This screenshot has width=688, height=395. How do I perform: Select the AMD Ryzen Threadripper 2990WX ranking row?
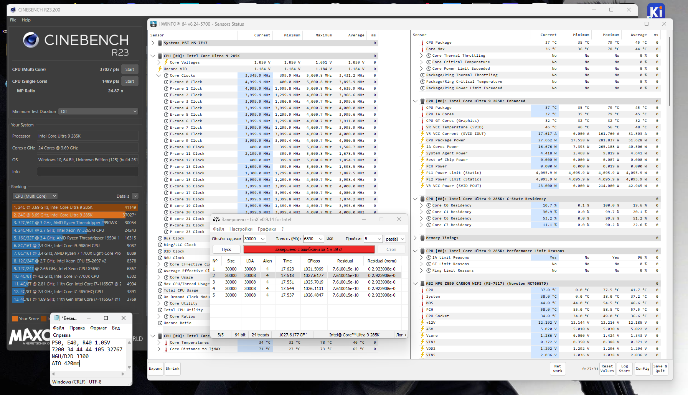pos(75,223)
